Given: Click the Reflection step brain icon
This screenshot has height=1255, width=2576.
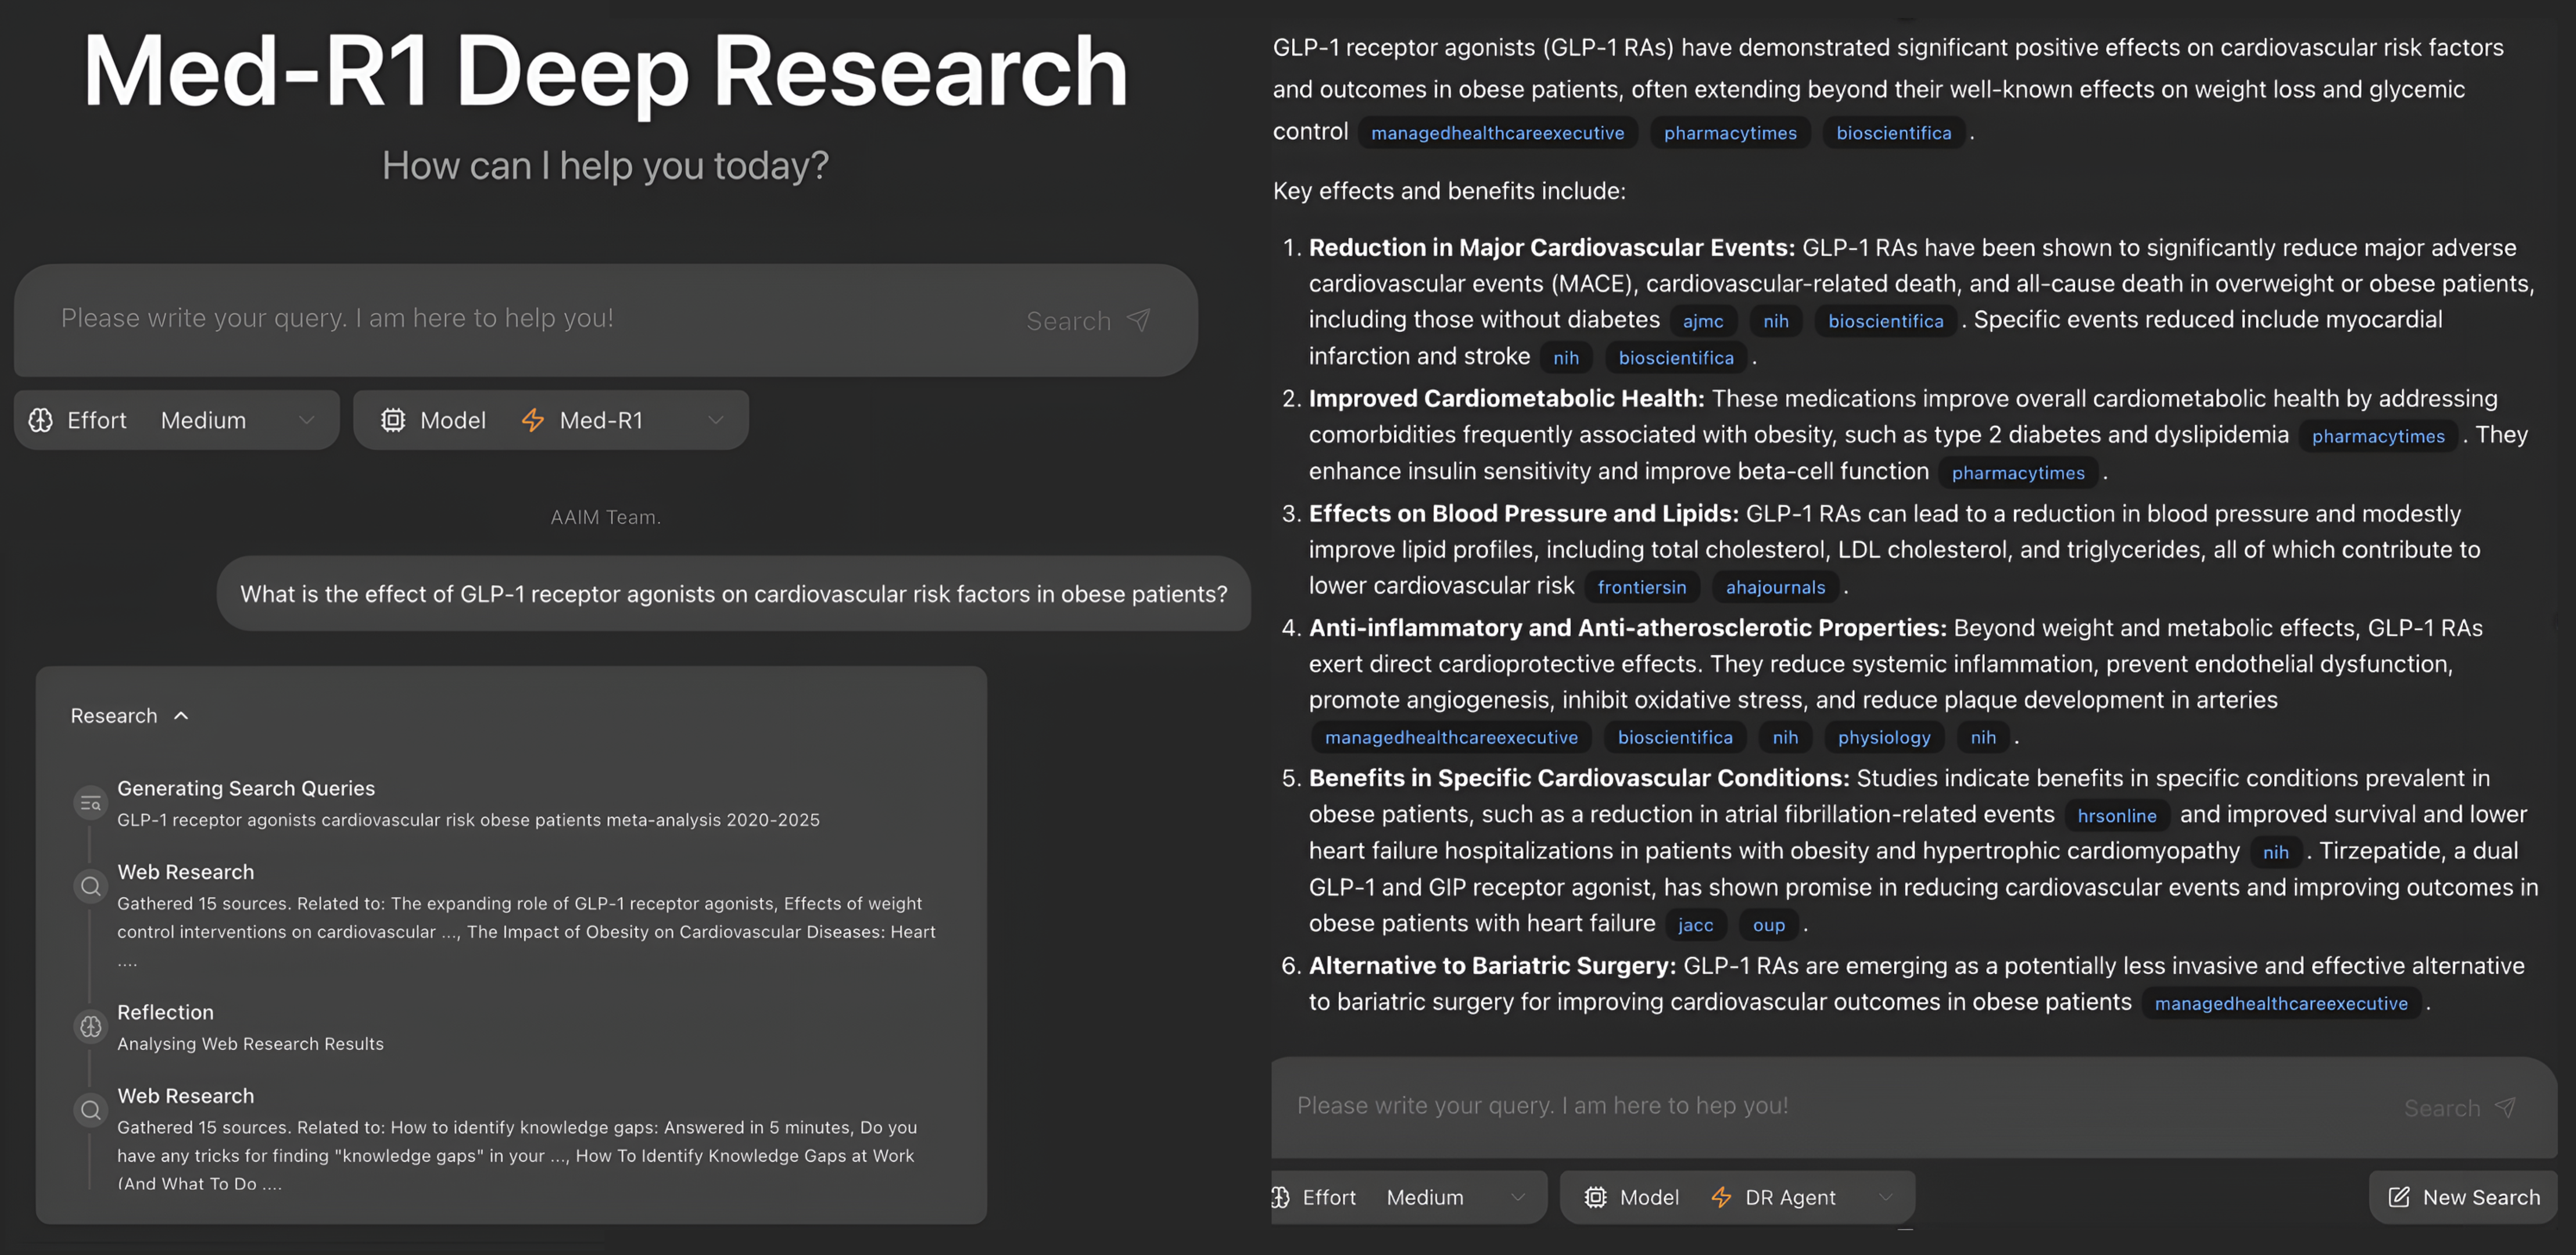Looking at the screenshot, I should click(91, 1026).
